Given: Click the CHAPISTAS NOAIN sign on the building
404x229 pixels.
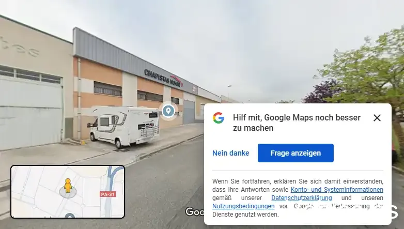Looking at the screenshot, I should pos(164,78).
